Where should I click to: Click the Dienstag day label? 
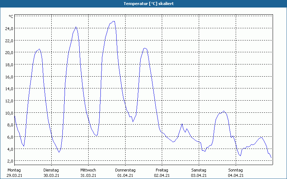click(x=51, y=170)
